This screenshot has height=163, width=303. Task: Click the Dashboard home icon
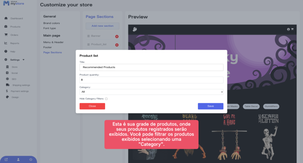coord(6,18)
